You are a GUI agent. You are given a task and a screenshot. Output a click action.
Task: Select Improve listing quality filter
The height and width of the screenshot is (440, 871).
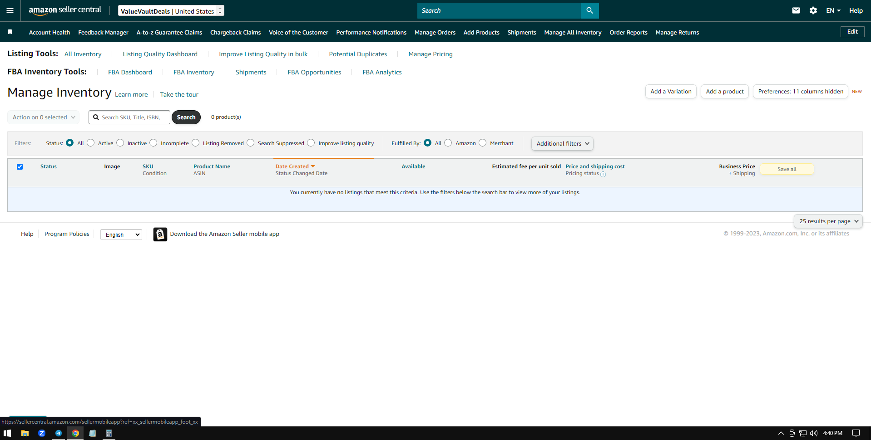pos(311,143)
